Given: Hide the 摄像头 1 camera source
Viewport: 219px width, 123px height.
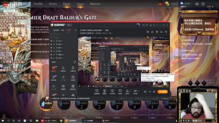Looking at the screenshot, I should (x=51, y=54).
